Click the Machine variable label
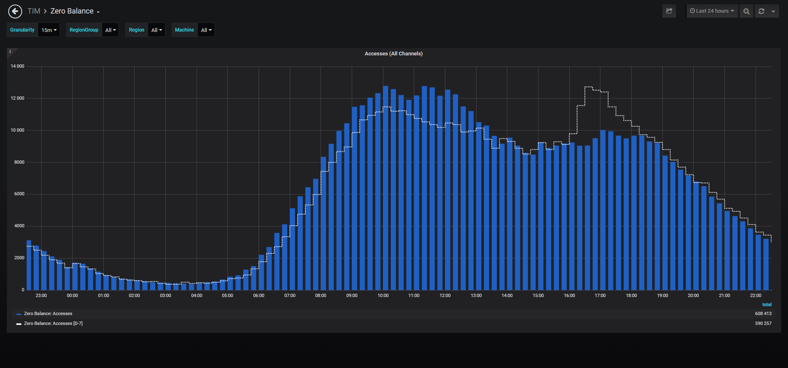The image size is (788, 368). (x=184, y=30)
